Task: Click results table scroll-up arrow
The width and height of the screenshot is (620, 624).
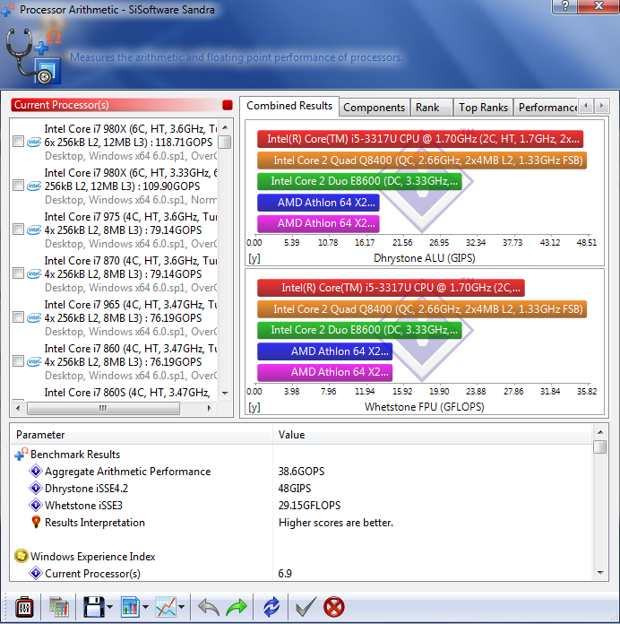Action: tap(600, 432)
